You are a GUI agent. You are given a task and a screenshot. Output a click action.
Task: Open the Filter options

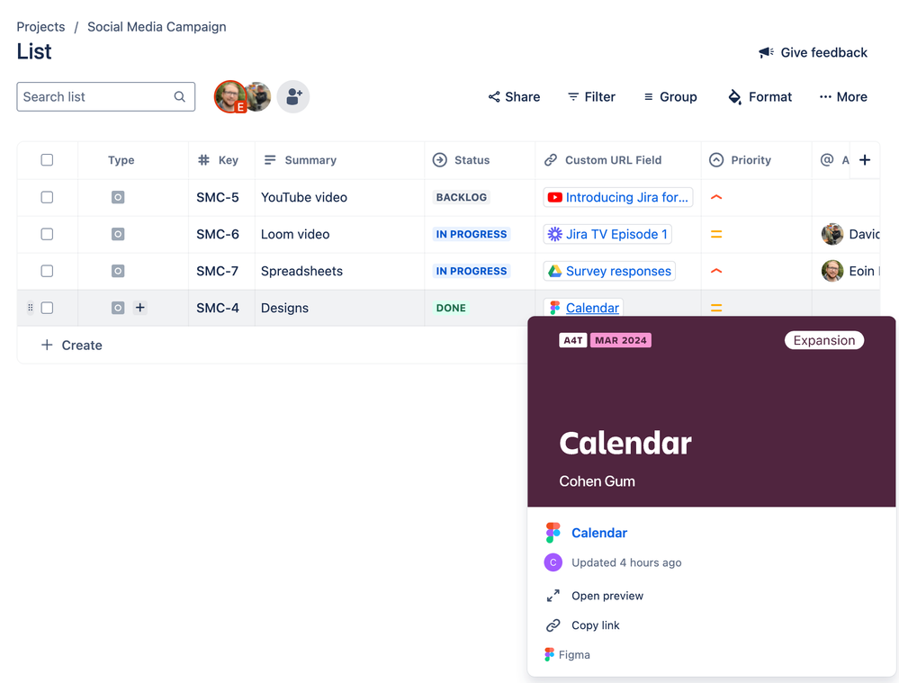point(591,97)
